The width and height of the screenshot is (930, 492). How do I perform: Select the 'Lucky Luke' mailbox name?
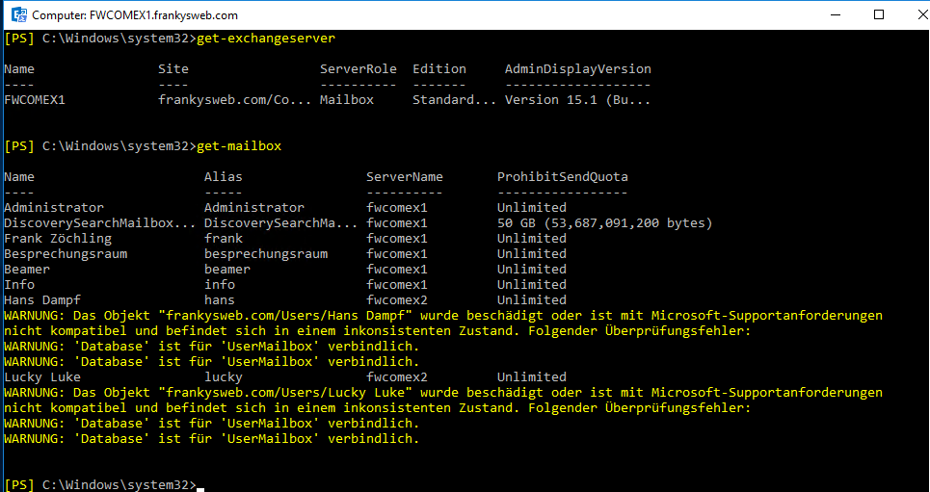pyautogui.click(x=41, y=377)
